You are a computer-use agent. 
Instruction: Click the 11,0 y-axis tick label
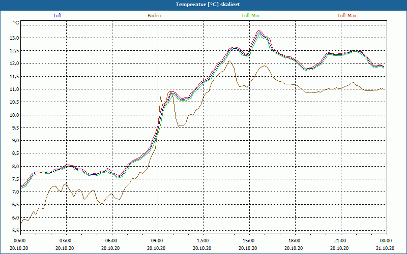point(15,89)
